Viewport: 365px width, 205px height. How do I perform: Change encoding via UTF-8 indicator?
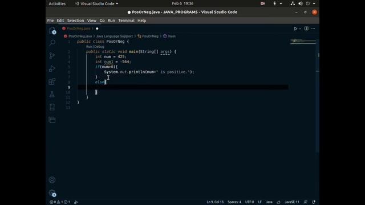[x=249, y=202]
